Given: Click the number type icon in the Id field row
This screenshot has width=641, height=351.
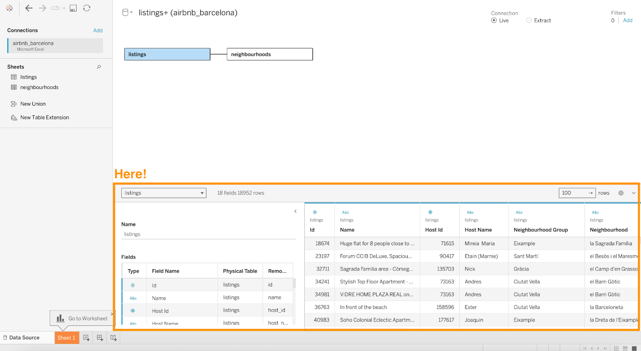Looking at the screenshot, I should [133, 285].
